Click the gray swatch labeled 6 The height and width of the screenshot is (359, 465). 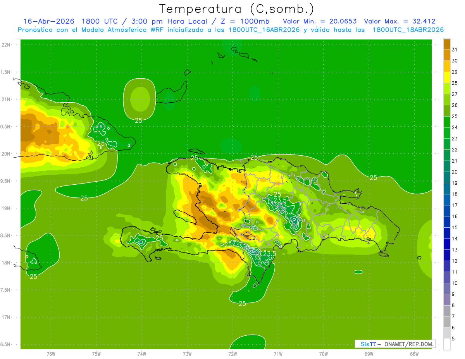[447, 322]
